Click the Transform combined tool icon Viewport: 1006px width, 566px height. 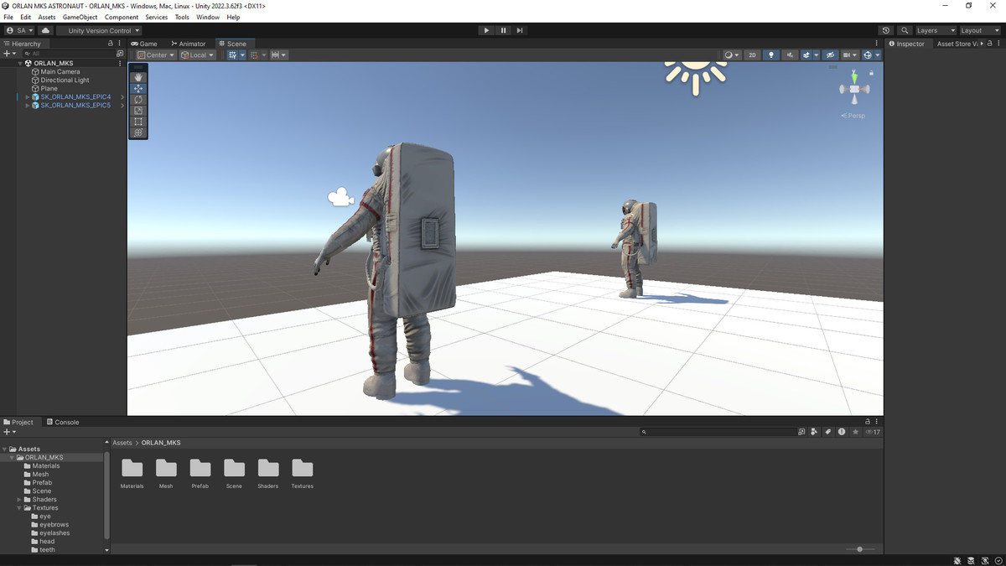138,132
